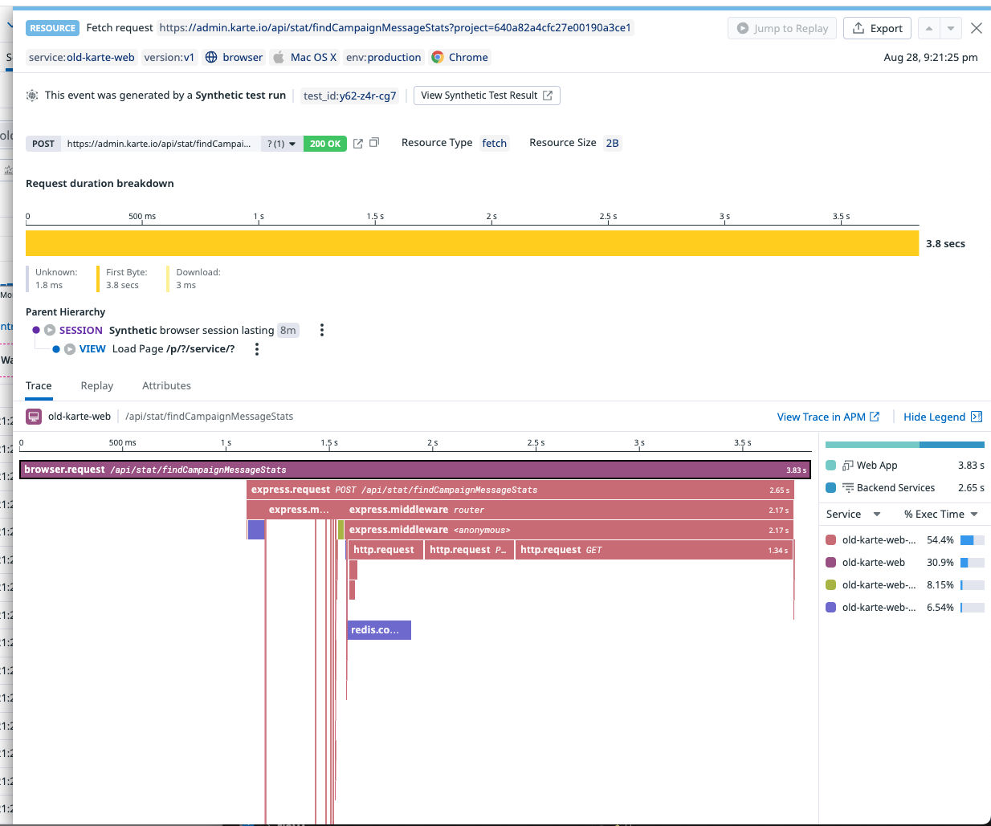This screenshot has width=991, height=826.
Task: Click the Fetch request URL text
Action: [395, 28]
